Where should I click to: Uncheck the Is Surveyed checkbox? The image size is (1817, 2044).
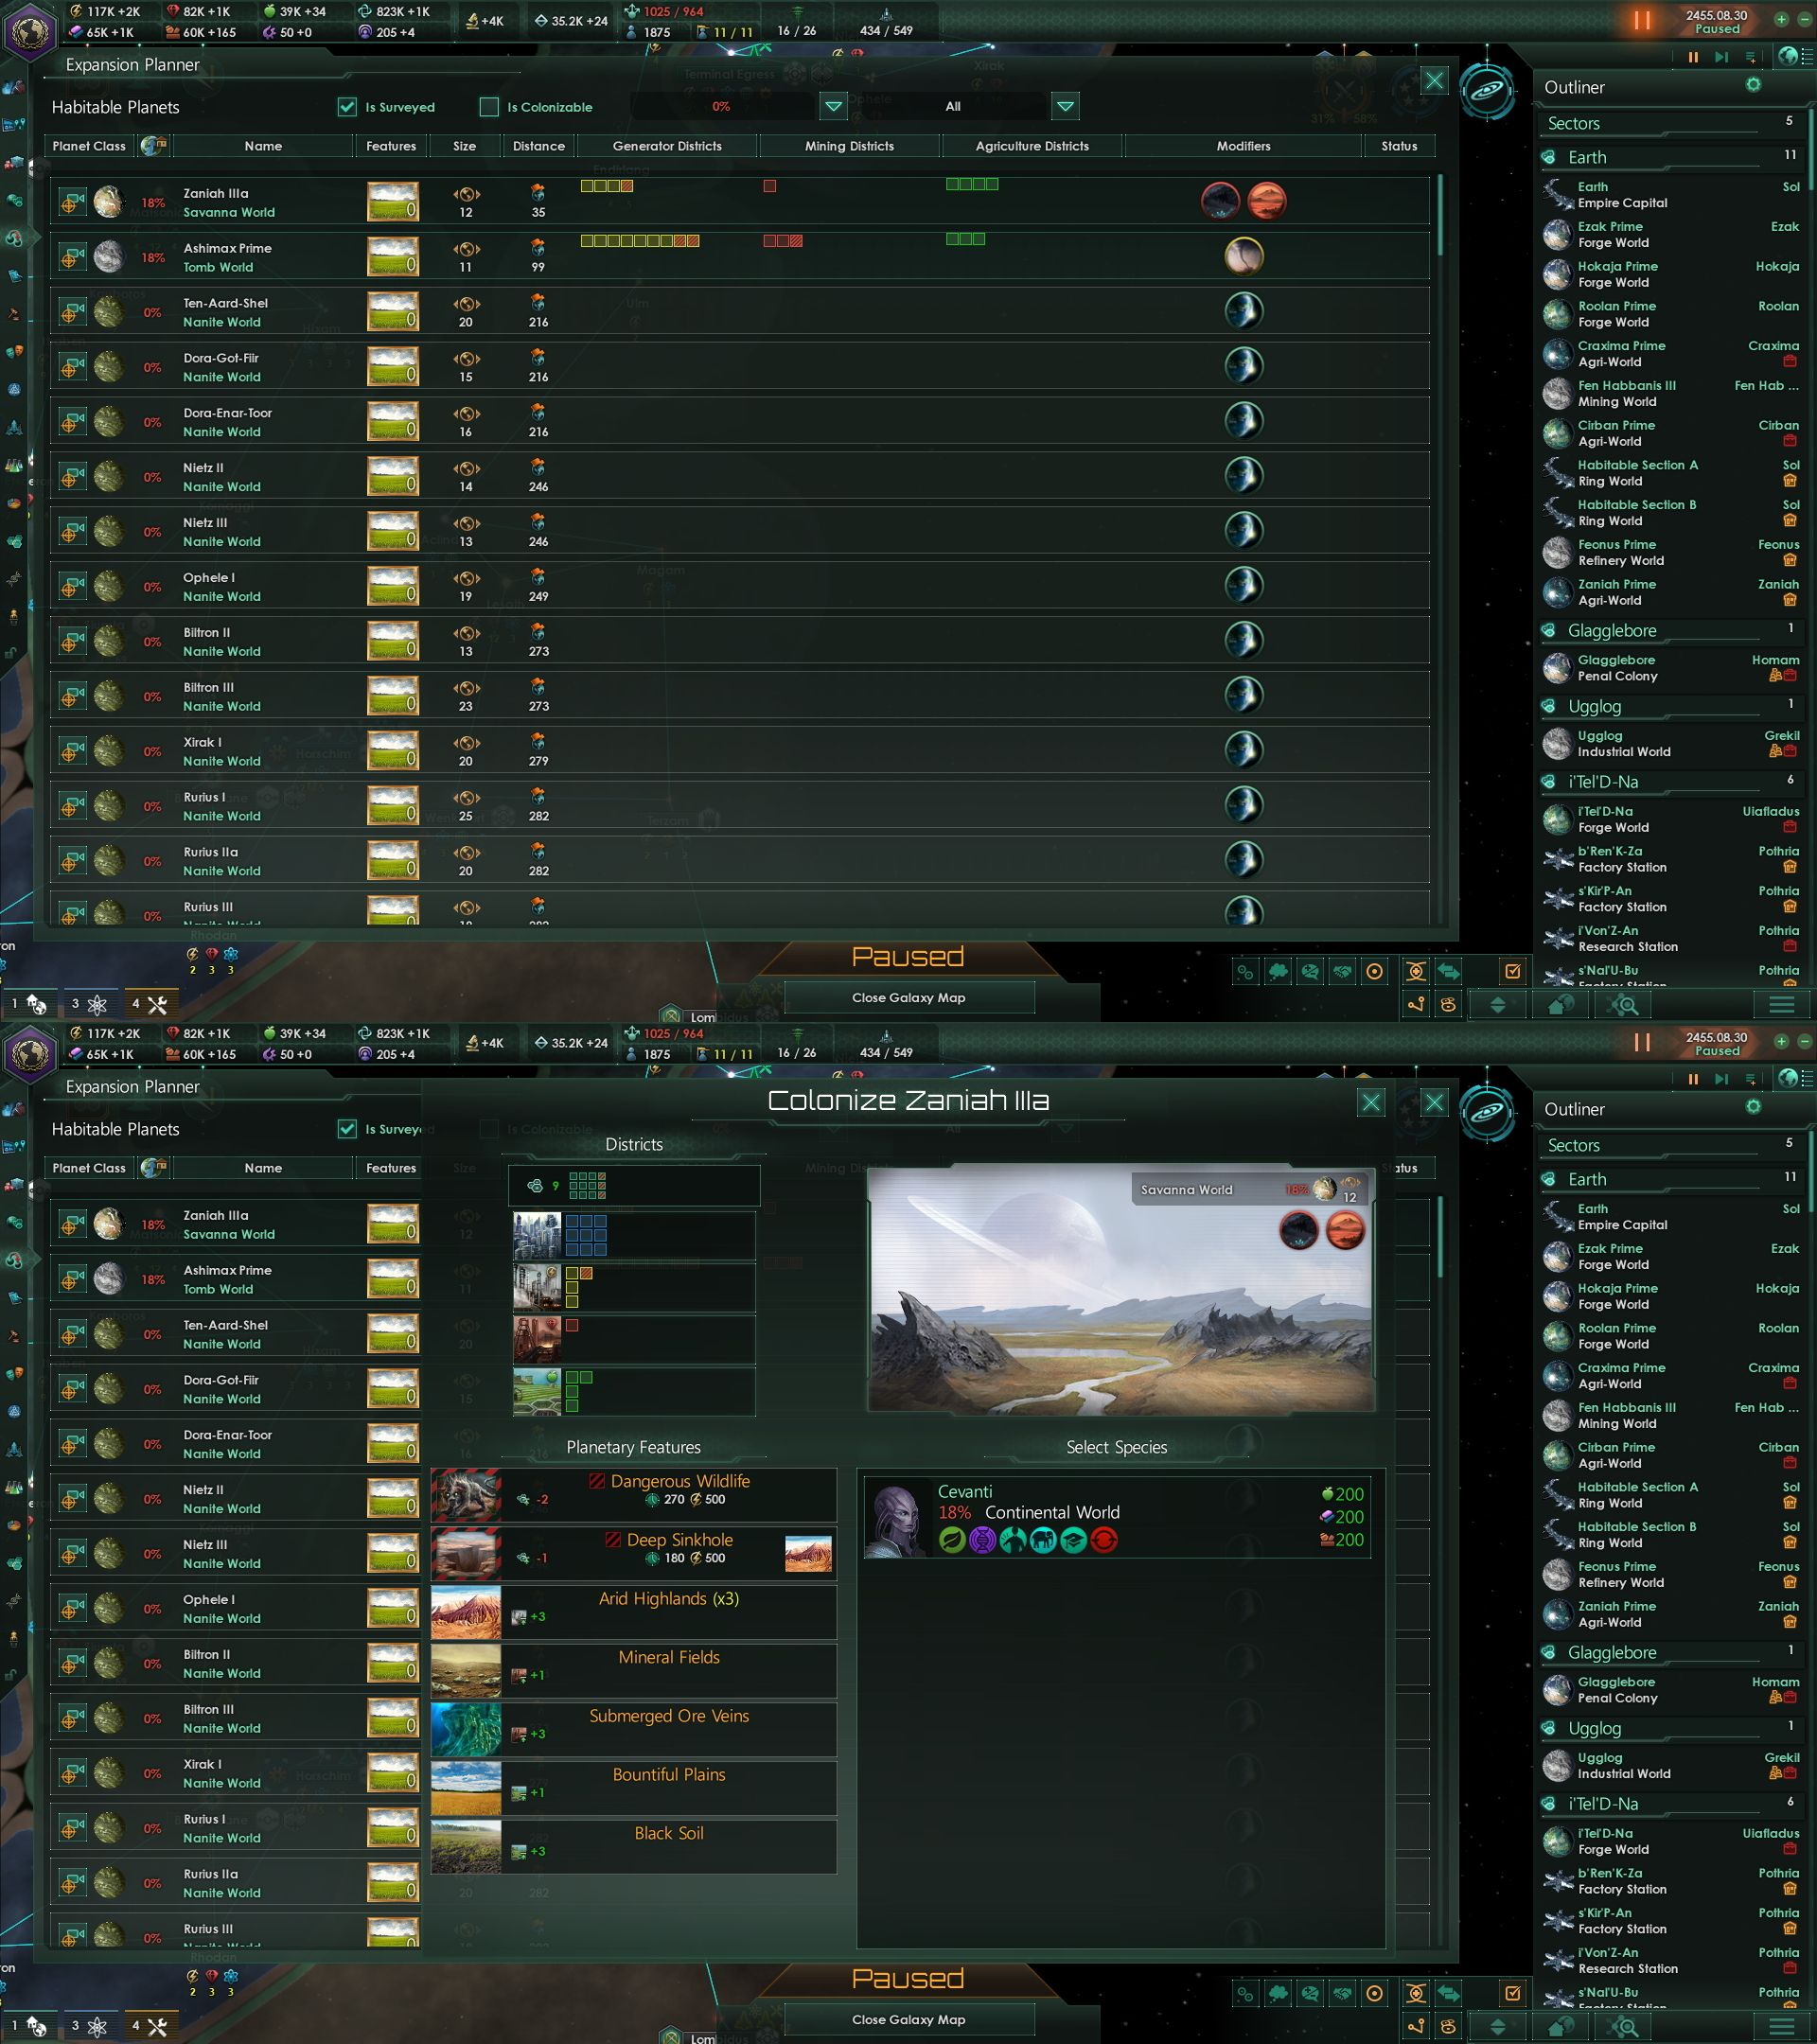347,107
